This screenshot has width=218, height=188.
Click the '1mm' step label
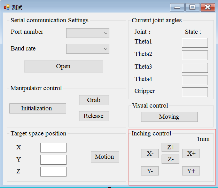[203, 139]
